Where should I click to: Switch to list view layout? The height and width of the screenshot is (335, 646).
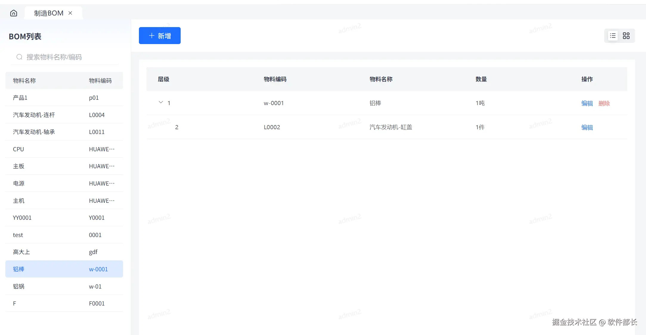(x=613, y=36)
